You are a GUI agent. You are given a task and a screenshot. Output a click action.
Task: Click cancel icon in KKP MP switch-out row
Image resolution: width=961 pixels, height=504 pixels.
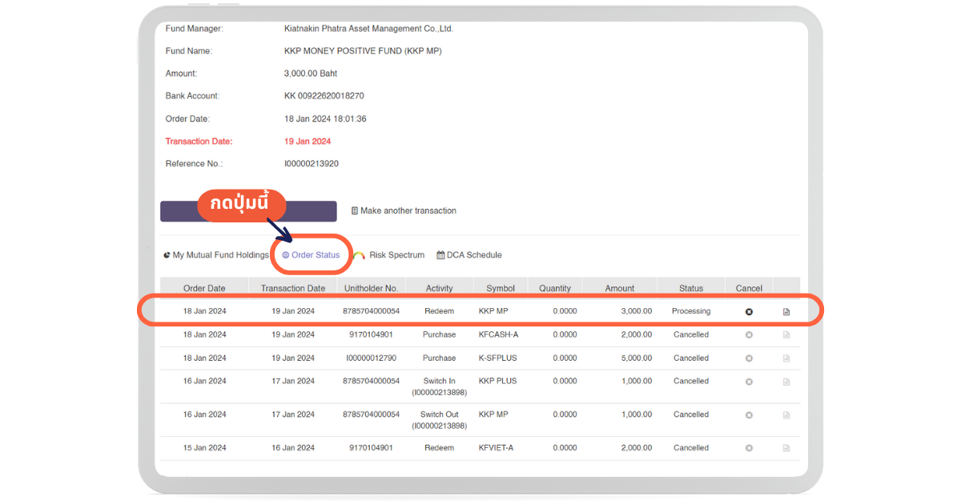[x=749, y=415]
